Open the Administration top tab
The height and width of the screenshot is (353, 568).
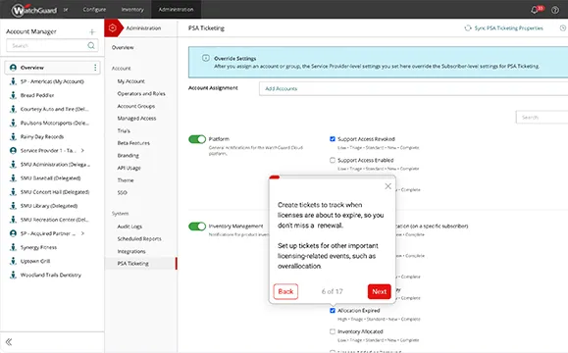tap(176, 10)
